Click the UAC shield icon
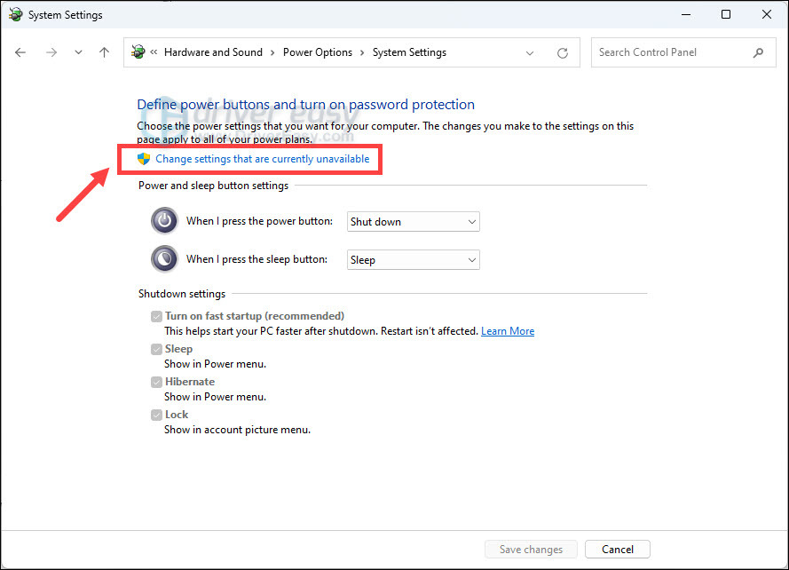The width and height of the screenshot is (789, 570). [143, 158]
